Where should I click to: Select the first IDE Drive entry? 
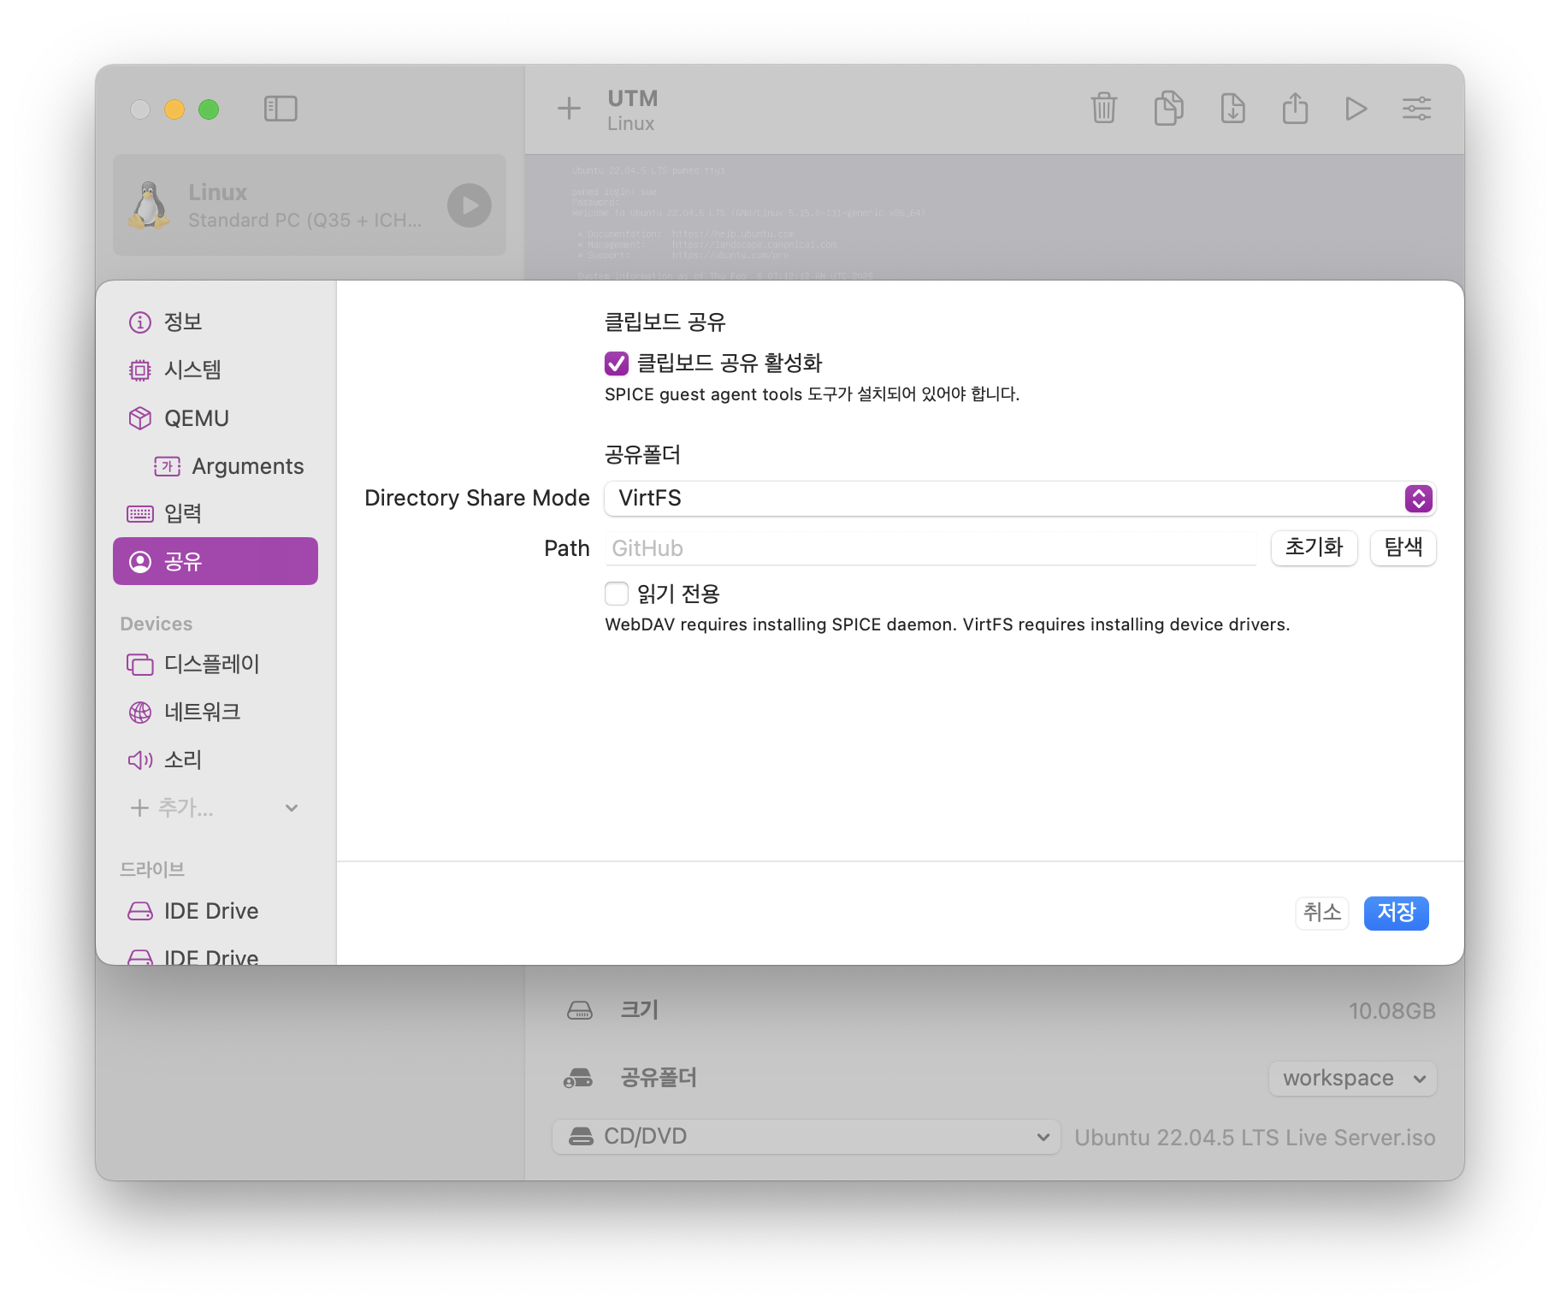pyautogui.click(x=216, y=911)
